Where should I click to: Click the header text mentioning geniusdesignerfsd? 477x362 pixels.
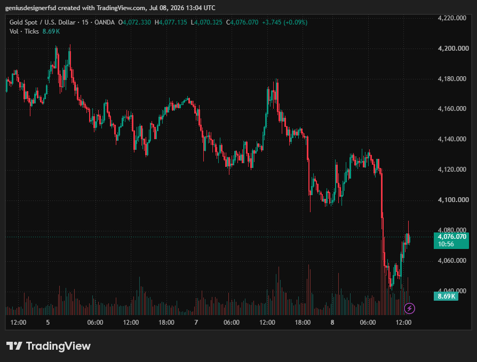coord(110,8)
